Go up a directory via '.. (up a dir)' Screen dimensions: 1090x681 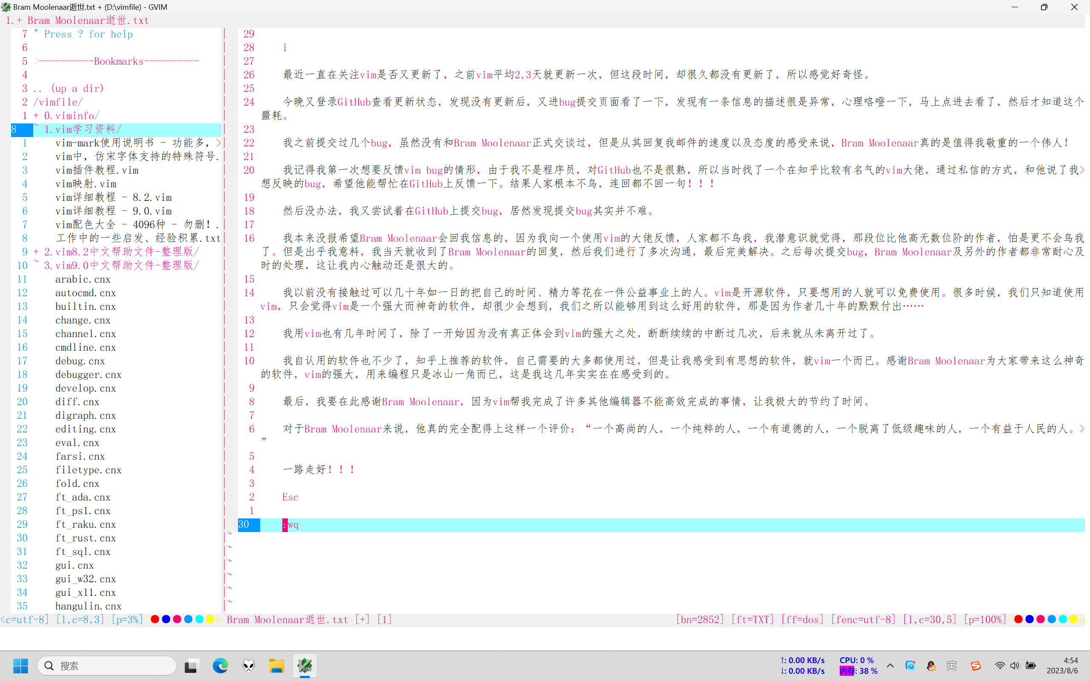tap(69, 88)
